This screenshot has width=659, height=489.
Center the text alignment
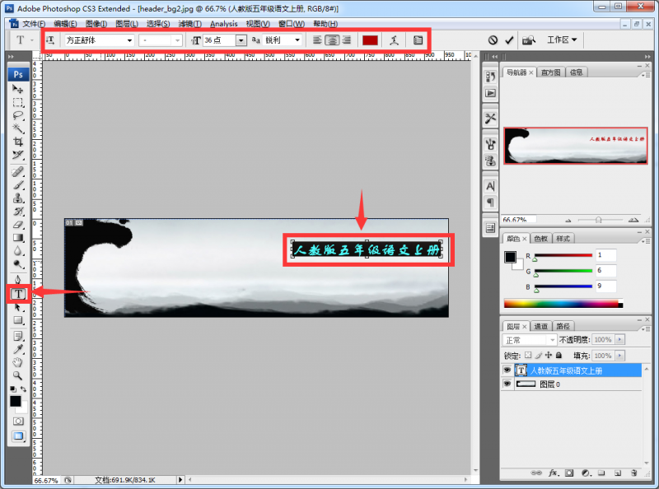[x=332, y=40]
